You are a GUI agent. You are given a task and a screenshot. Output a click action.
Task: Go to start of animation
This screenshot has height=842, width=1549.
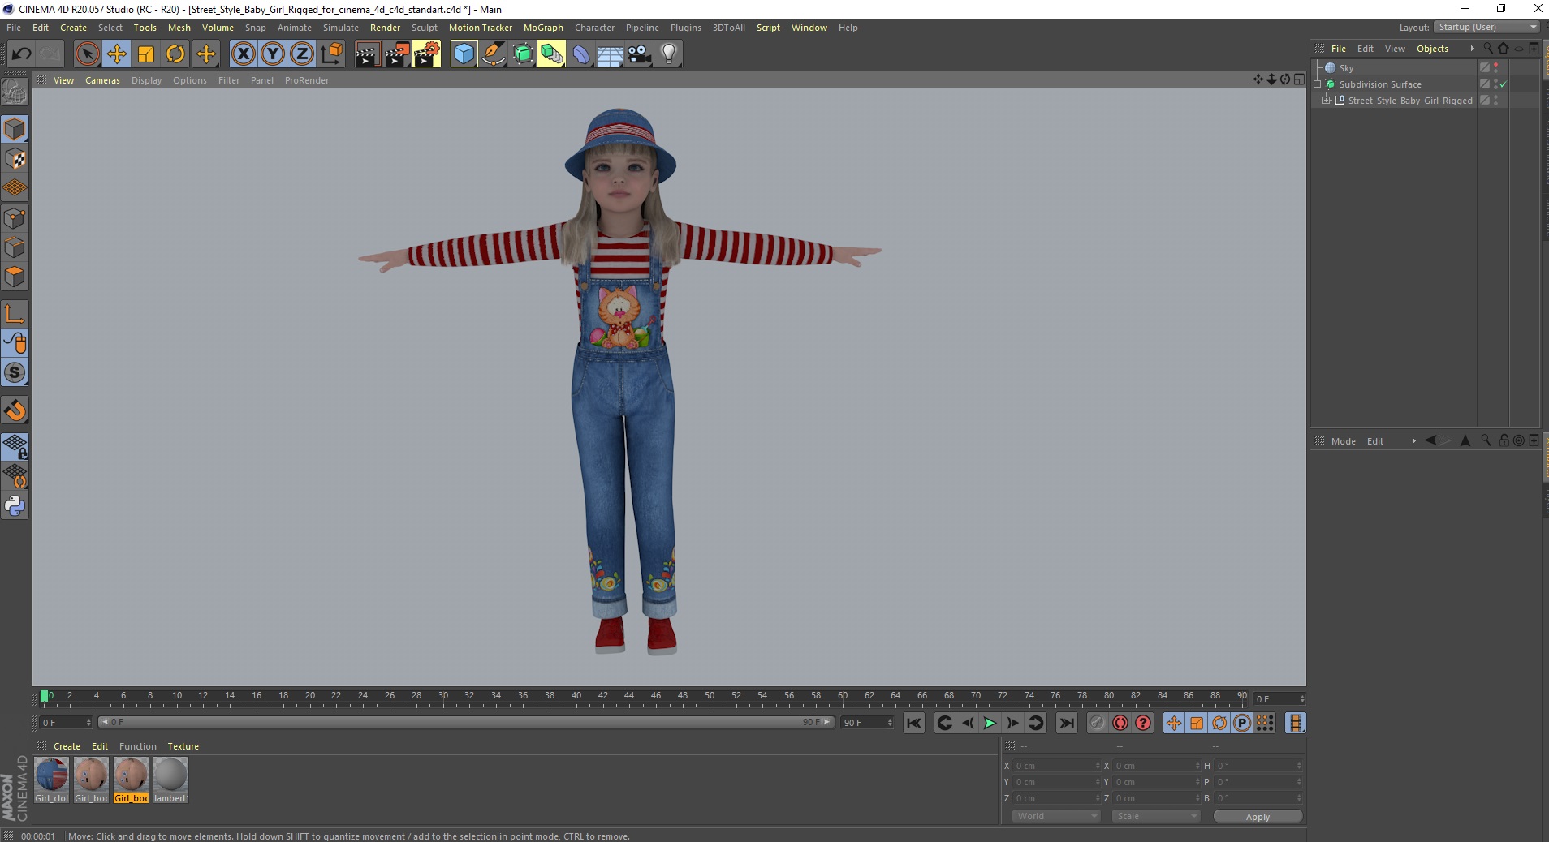913,723
